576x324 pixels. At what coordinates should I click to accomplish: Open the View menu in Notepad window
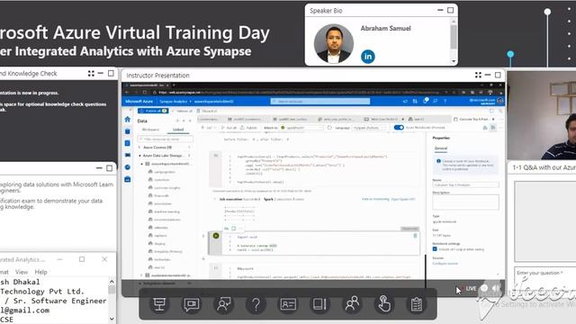[22, 272]
